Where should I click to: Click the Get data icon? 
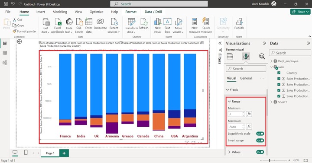tap(46, 22)
